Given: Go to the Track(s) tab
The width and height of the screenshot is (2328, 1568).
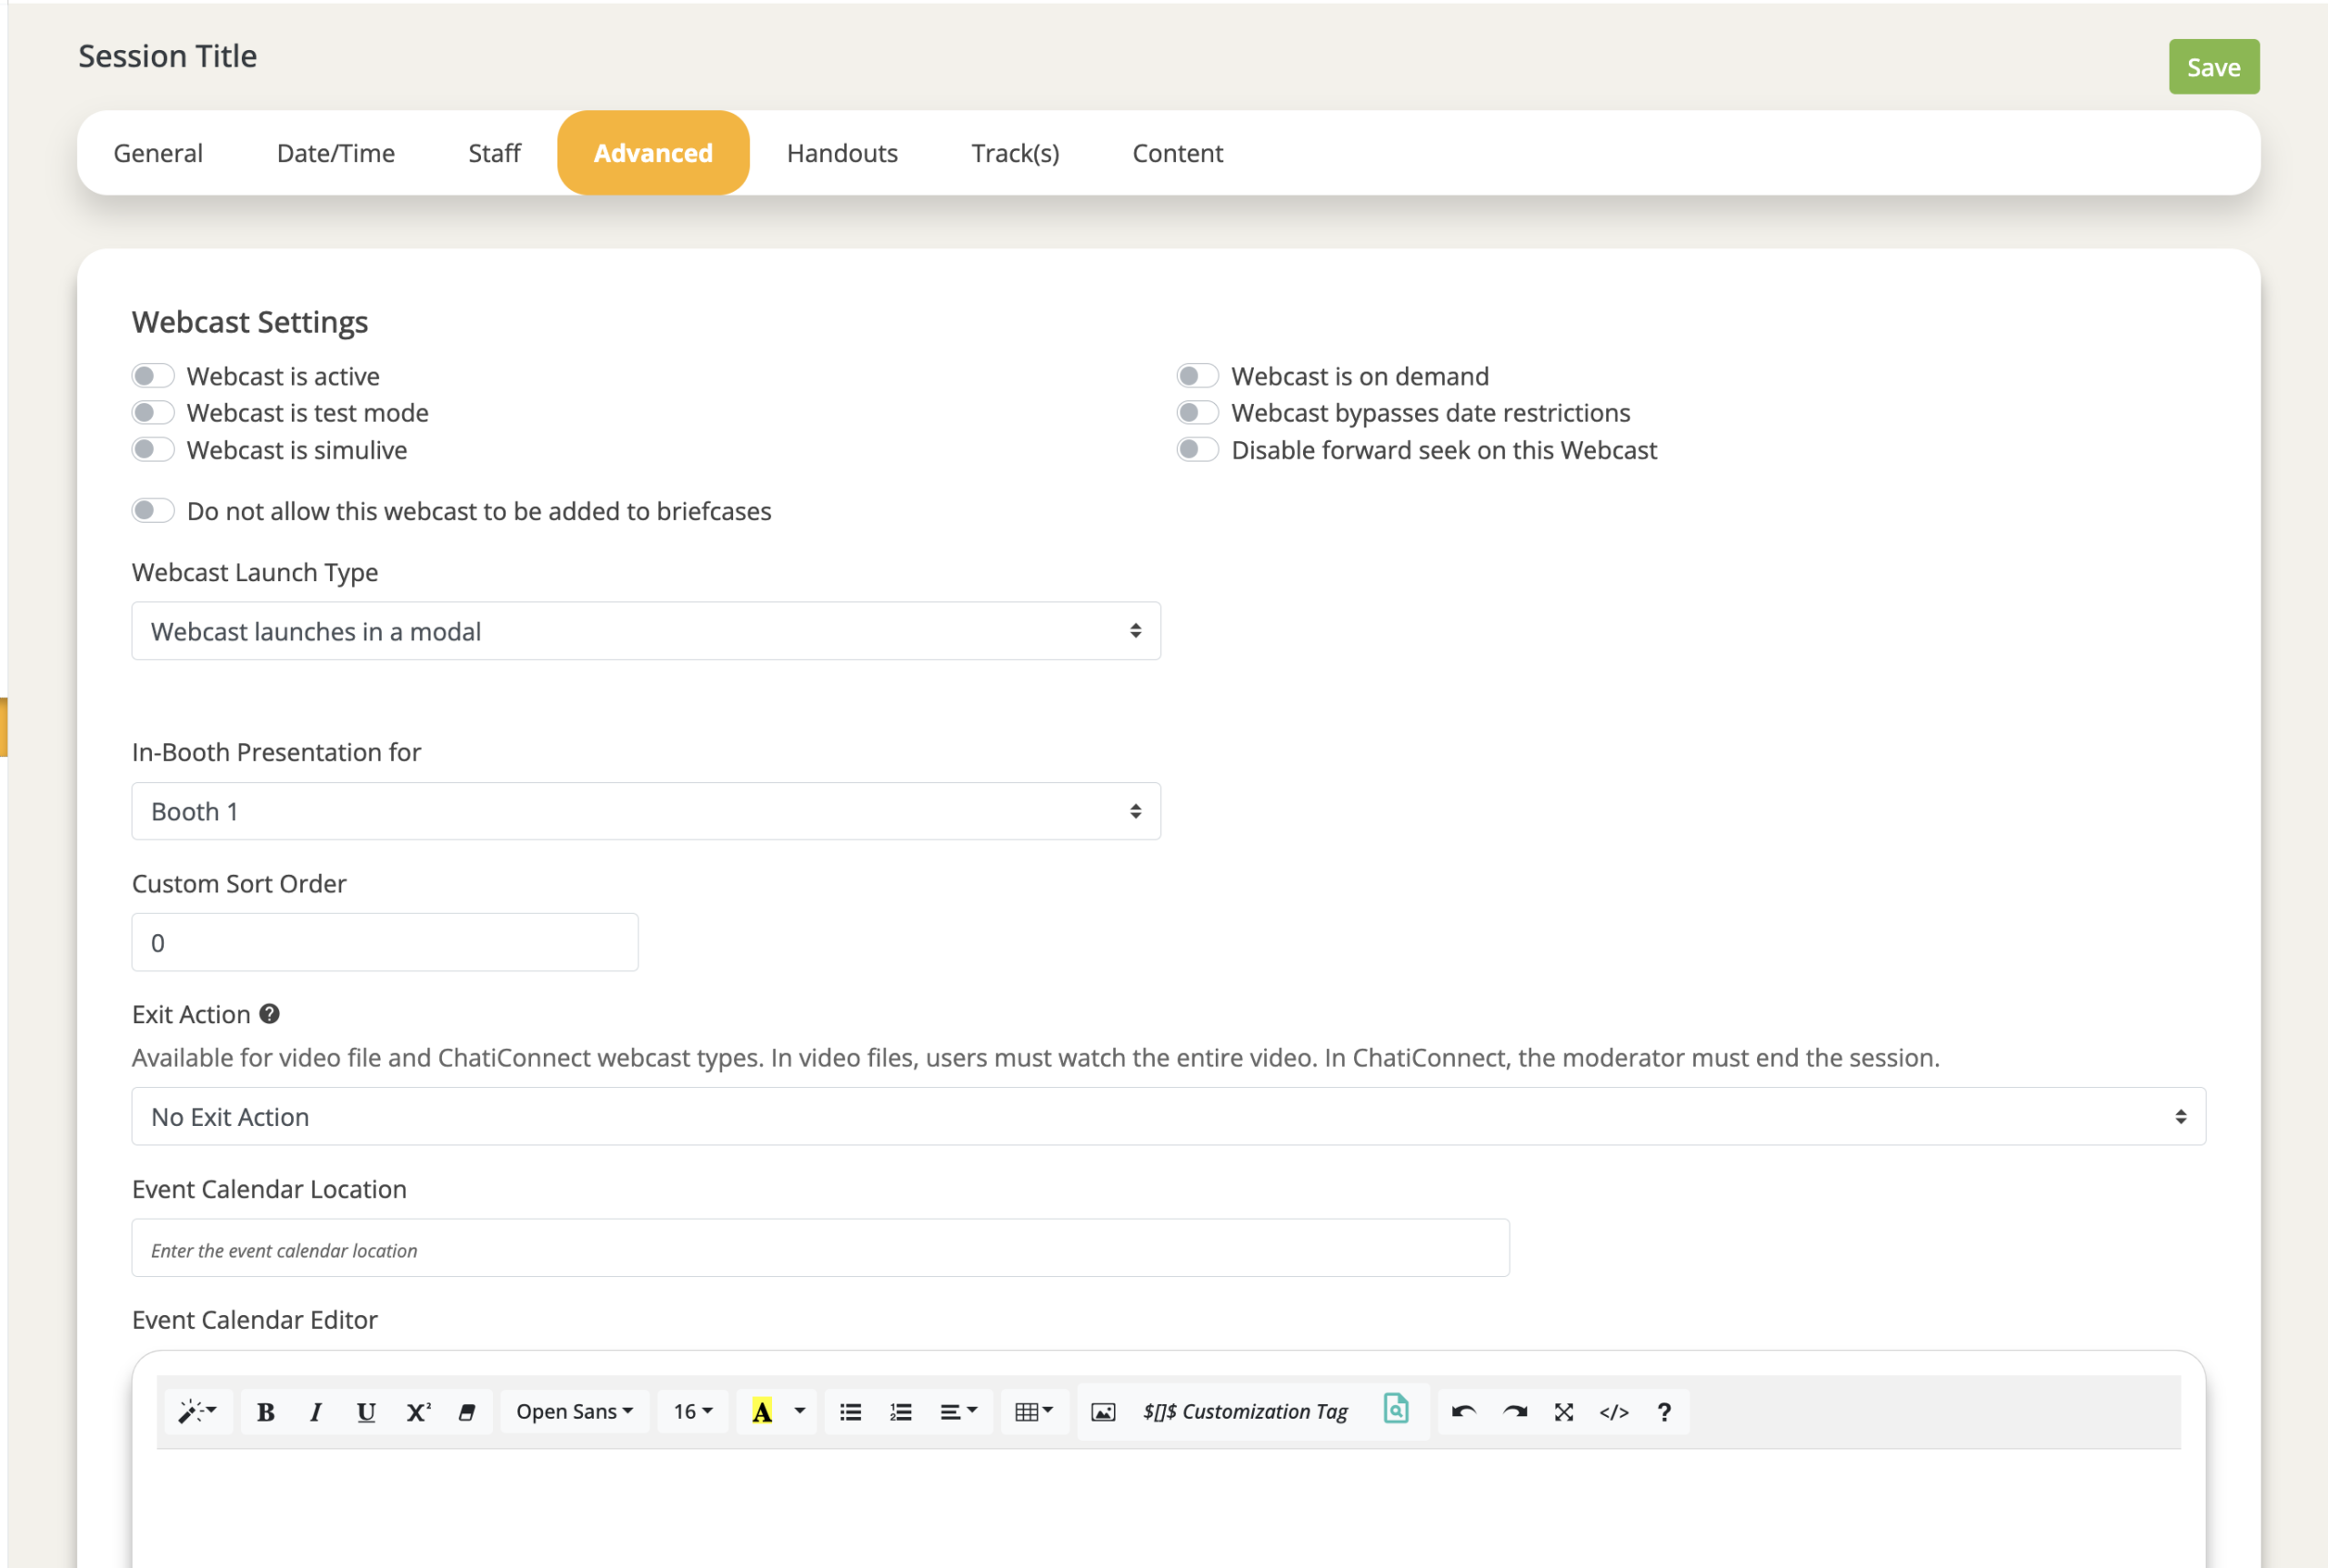Looking at the screenshot, I should (x=1016, y=153).
